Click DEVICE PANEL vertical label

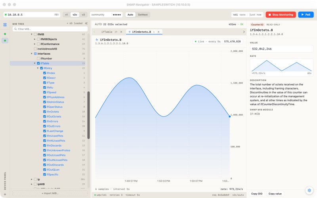(5, 181)
